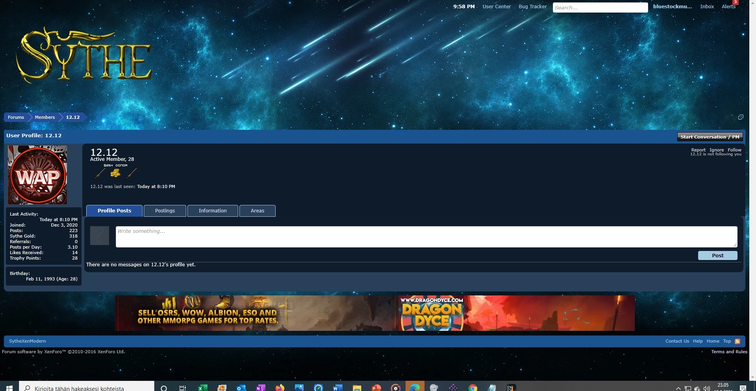The height and width of the screenshot is (391, 756).
Task: Open Google Chrome from the taskbar
Action: 473,388
